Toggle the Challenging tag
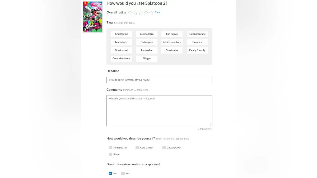Screen dimensions: 317x178 tap(122, 34)
